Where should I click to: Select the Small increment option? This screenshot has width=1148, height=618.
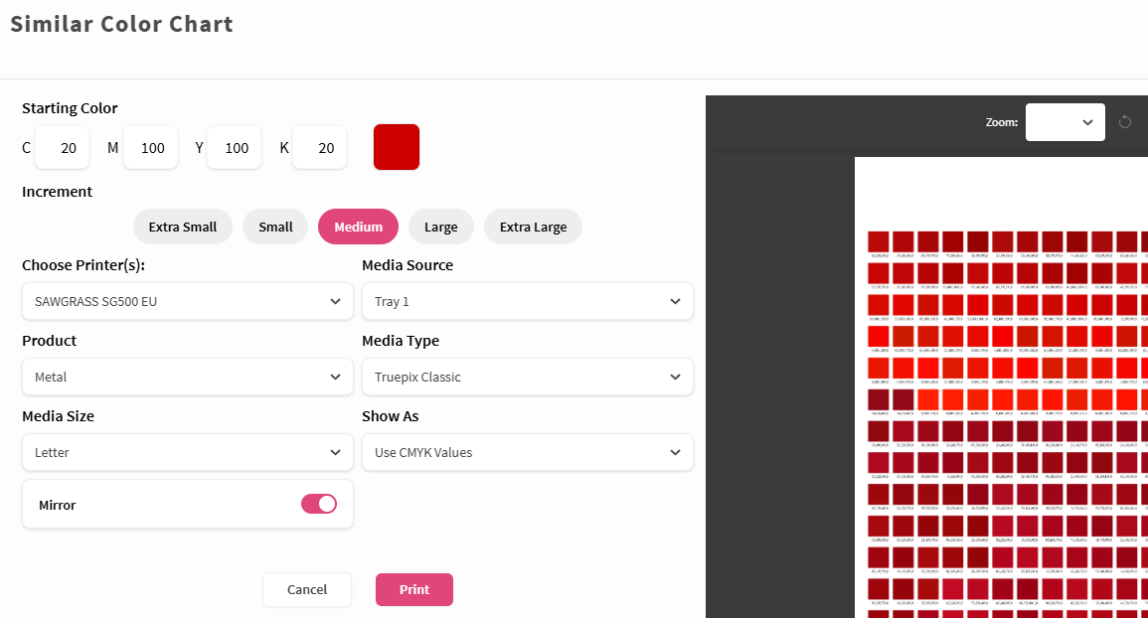tap(275, 227)
